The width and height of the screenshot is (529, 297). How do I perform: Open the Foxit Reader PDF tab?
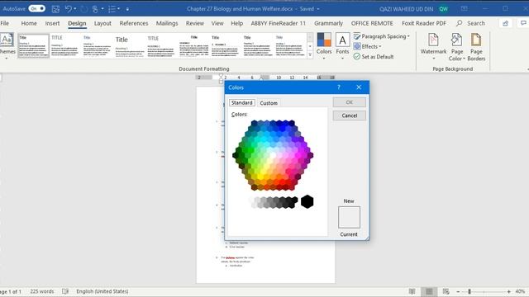(424, 23)
